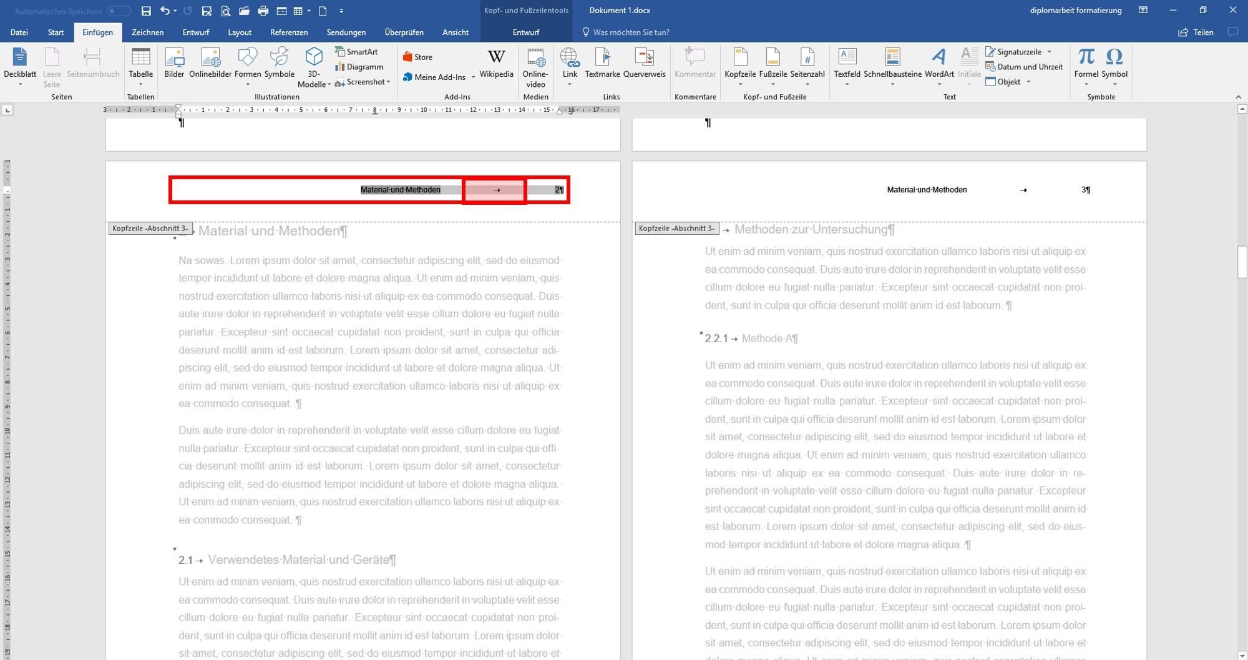Expand the Kopfzeile dropdown

point(740,84)
